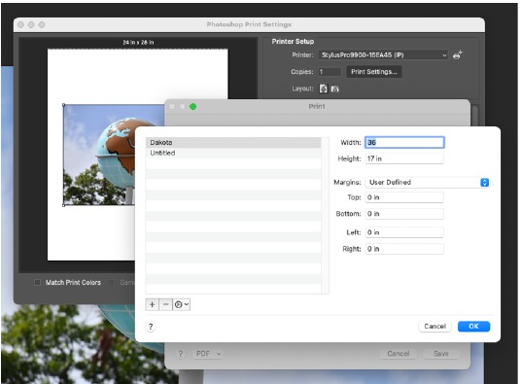Viewport: 522px width, 384px height.
Task: Open the Printer dropdown in Printer Setup
Action: [x=383, y=55]
